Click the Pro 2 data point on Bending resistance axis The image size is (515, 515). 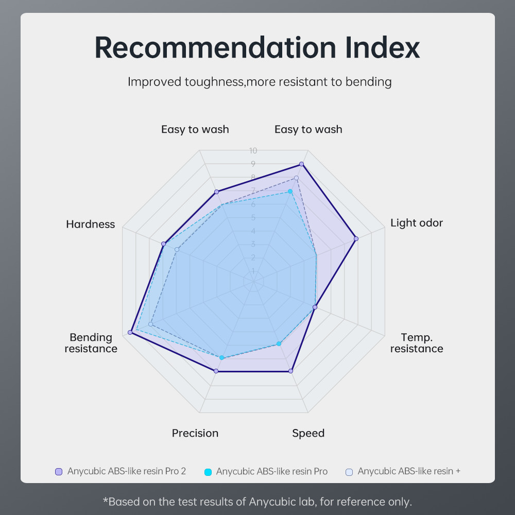pos(130,332)
